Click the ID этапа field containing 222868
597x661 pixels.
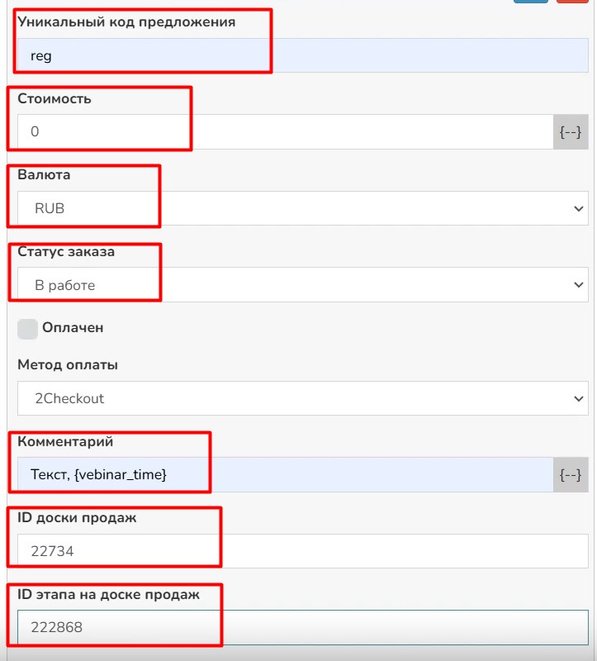pos(302,628)
